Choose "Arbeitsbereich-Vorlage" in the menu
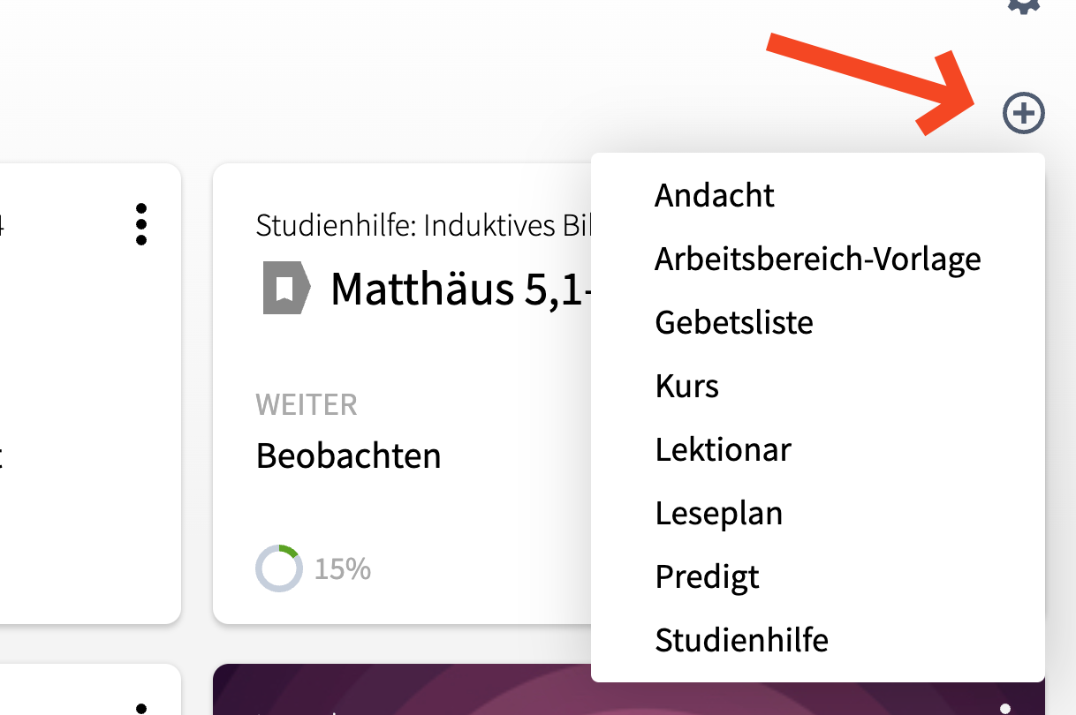 tap(817, 259)
